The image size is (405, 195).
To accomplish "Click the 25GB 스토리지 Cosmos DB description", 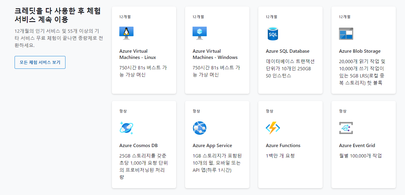I will [144, 166].
